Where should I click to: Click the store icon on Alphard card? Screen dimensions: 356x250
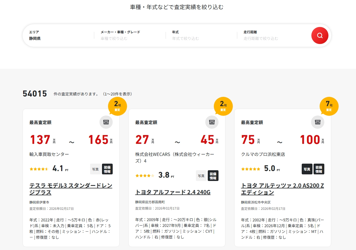coord(212,122)
